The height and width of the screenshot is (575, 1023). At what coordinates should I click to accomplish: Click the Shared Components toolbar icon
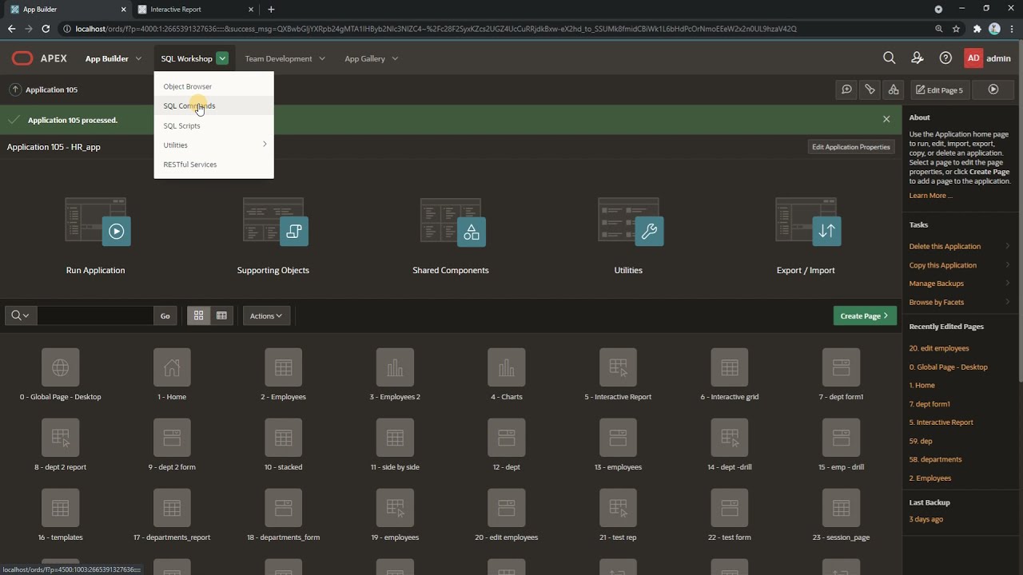tap(894, 89)
